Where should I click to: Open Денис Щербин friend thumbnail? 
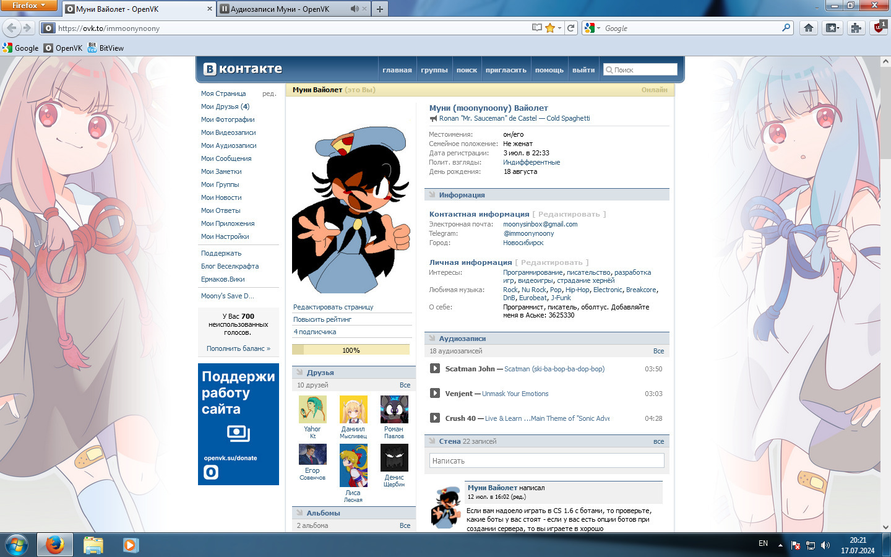pos(394,457)
